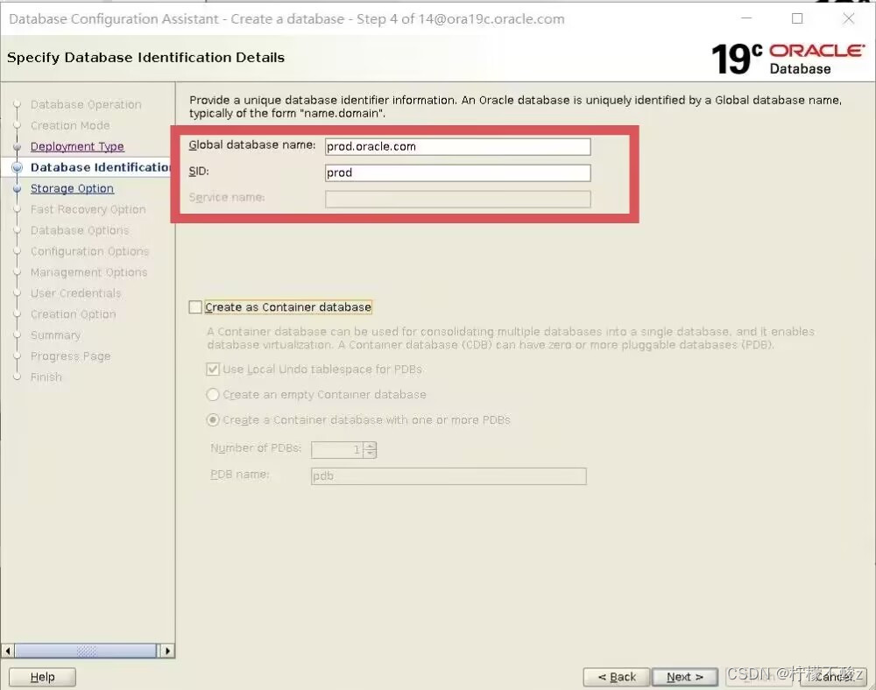Screen dimensions: 876x690
Task: Open the Help dialog
Action: click(x=42, y=676)
